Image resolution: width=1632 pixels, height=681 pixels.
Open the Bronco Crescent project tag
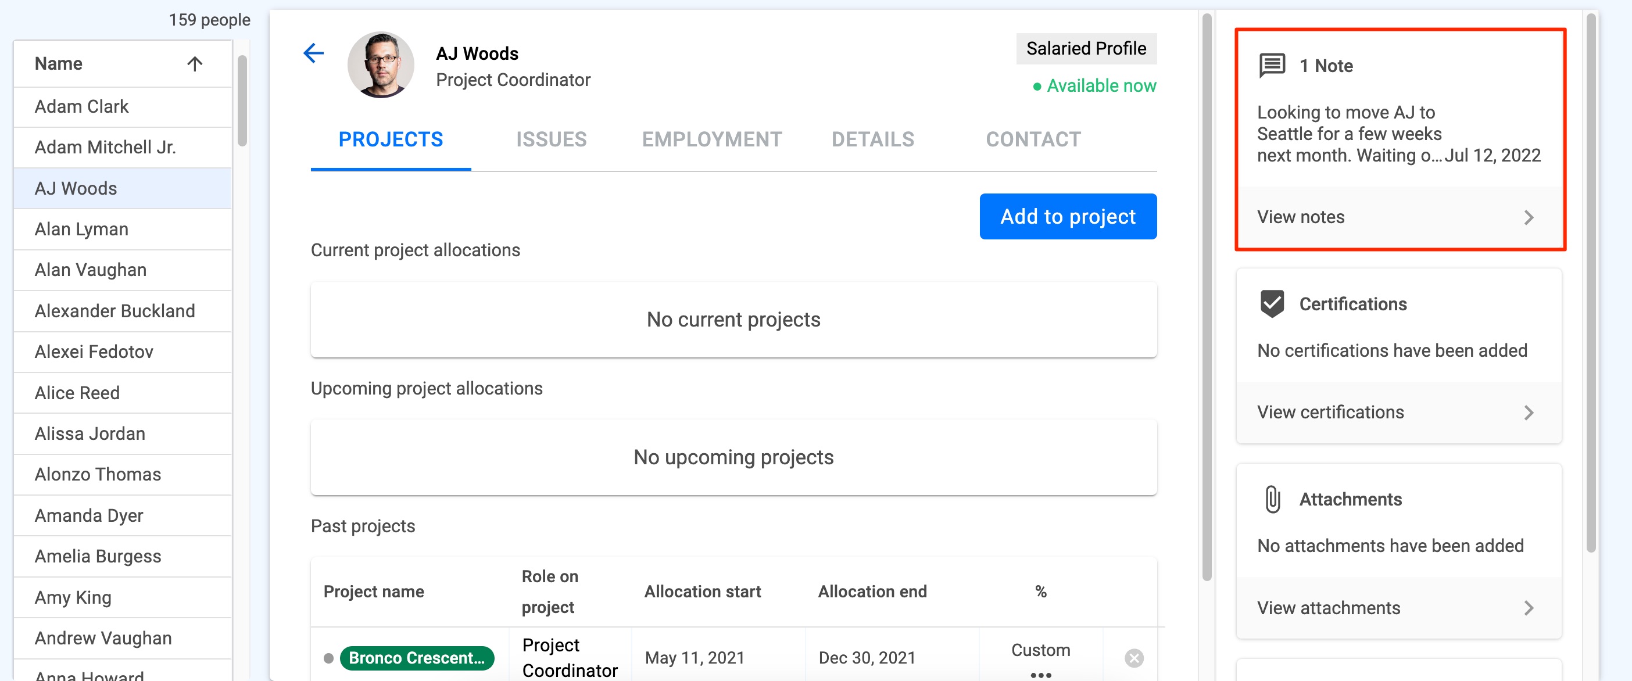point(416,658)
